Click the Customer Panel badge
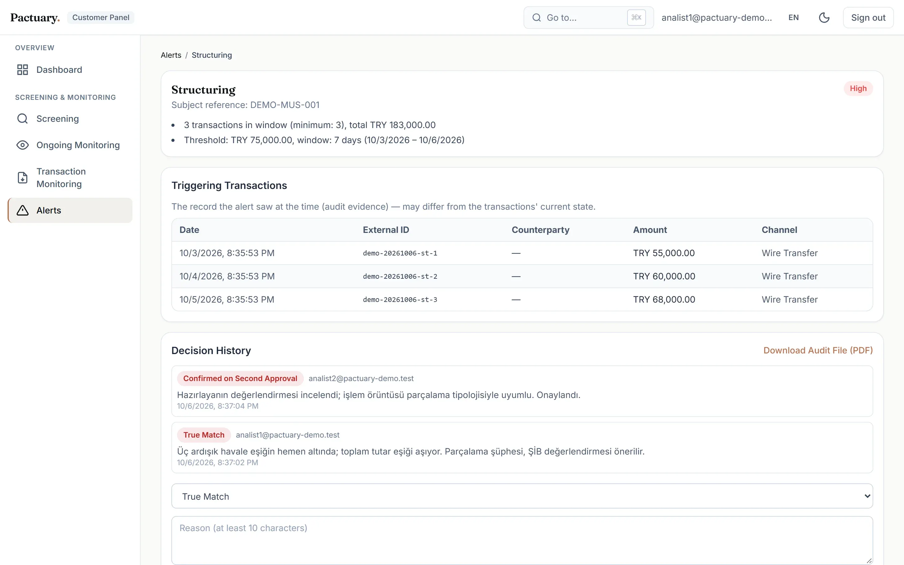This screenshot has width=904, height=565. coord(100,18)
